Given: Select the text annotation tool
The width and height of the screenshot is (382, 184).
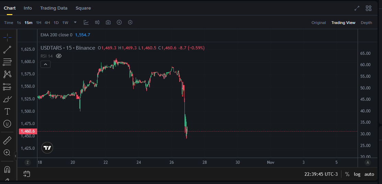Looking at the screenshot, I should 7,112.
